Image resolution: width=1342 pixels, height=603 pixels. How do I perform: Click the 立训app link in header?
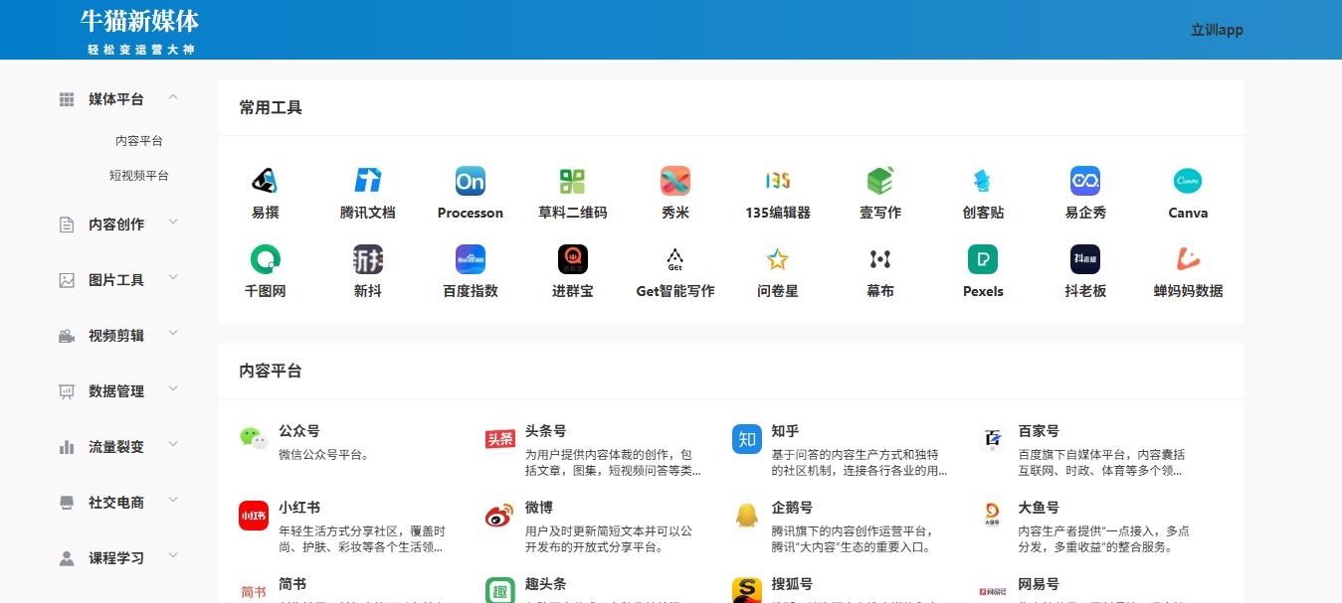pos(1217,30)
